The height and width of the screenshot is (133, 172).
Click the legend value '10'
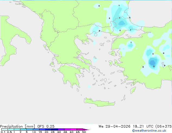pos(34,132)
